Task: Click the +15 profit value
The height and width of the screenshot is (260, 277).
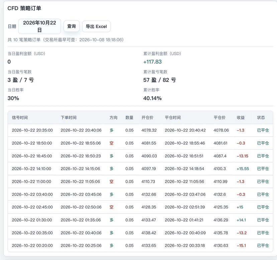Action: (x=240, y=207)
